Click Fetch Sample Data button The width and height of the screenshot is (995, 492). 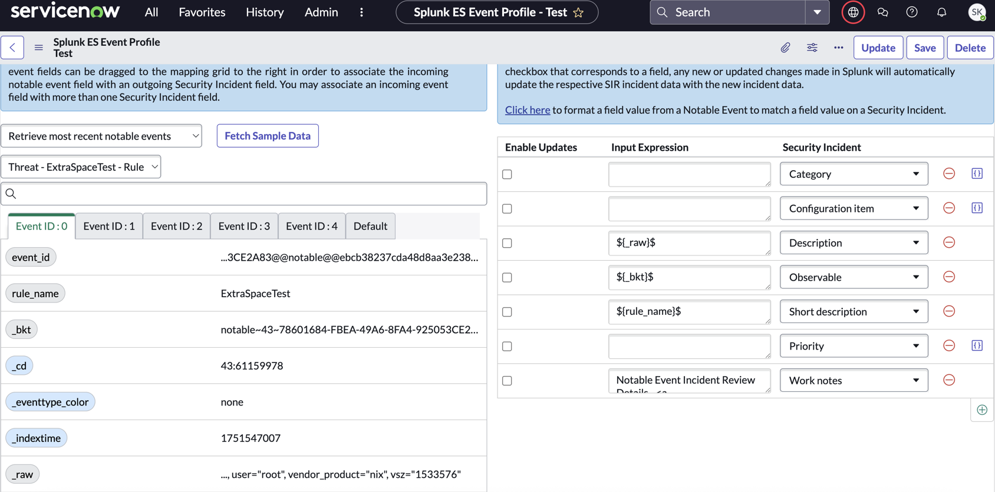(x=268, y=136)
